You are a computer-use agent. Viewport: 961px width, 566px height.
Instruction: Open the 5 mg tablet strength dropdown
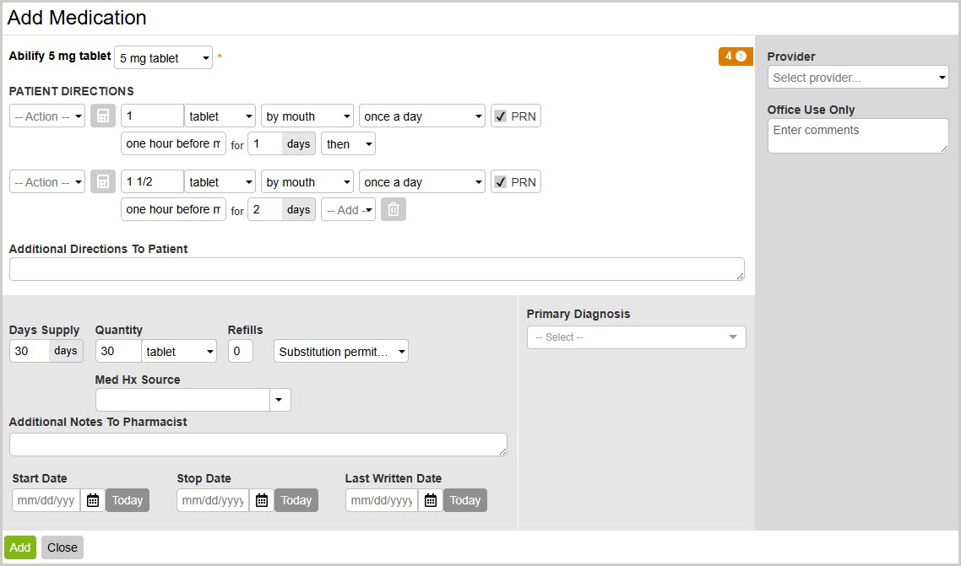tap(164, 58)
